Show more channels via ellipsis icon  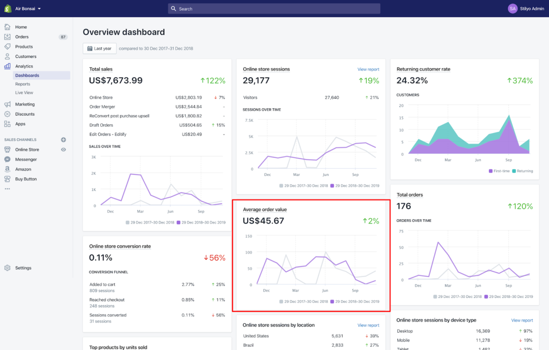click(x=8, y=189)
